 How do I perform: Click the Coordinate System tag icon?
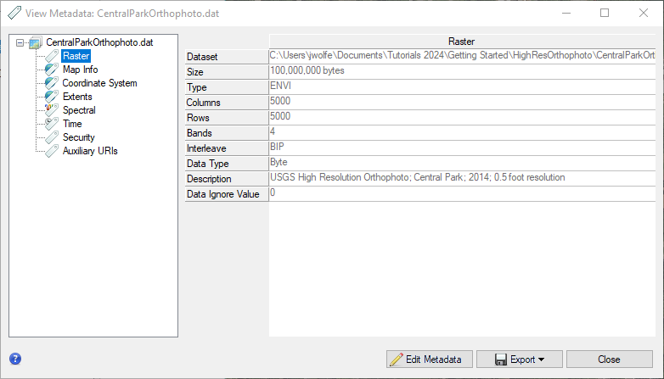pos(51,83)
